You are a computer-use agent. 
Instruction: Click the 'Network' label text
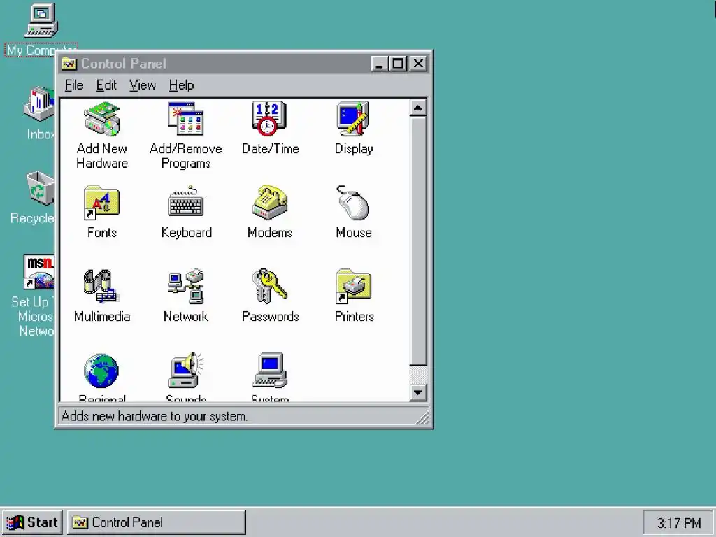tap(186, 317)
